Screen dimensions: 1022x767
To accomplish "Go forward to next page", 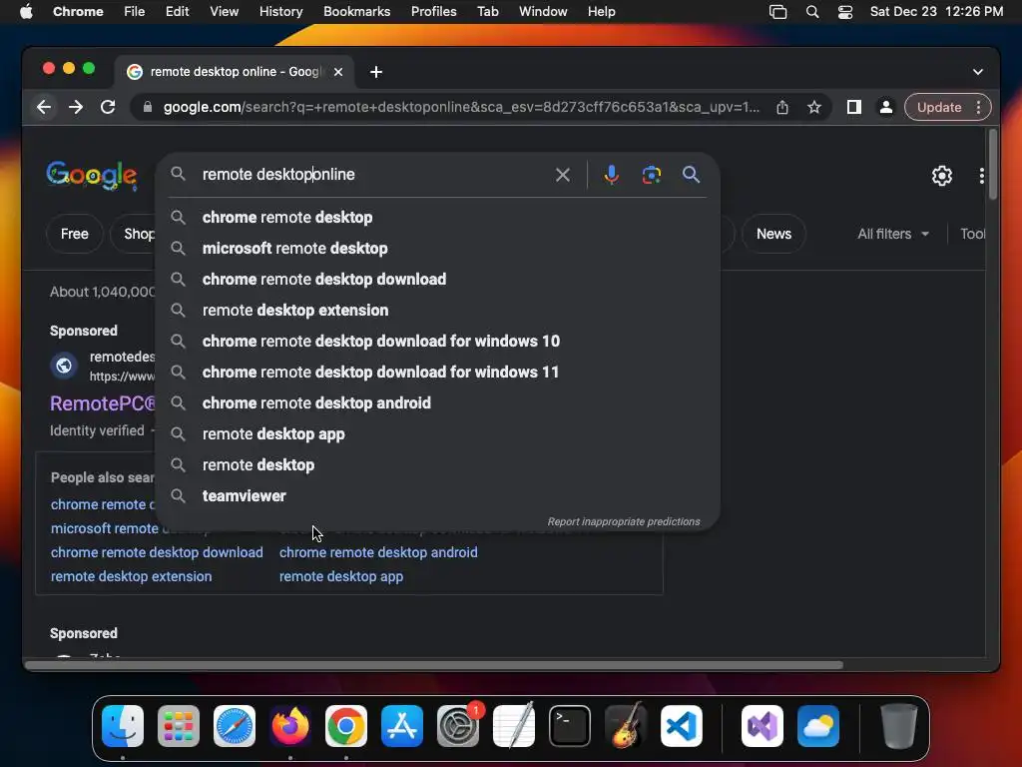I will pos(76,107).
